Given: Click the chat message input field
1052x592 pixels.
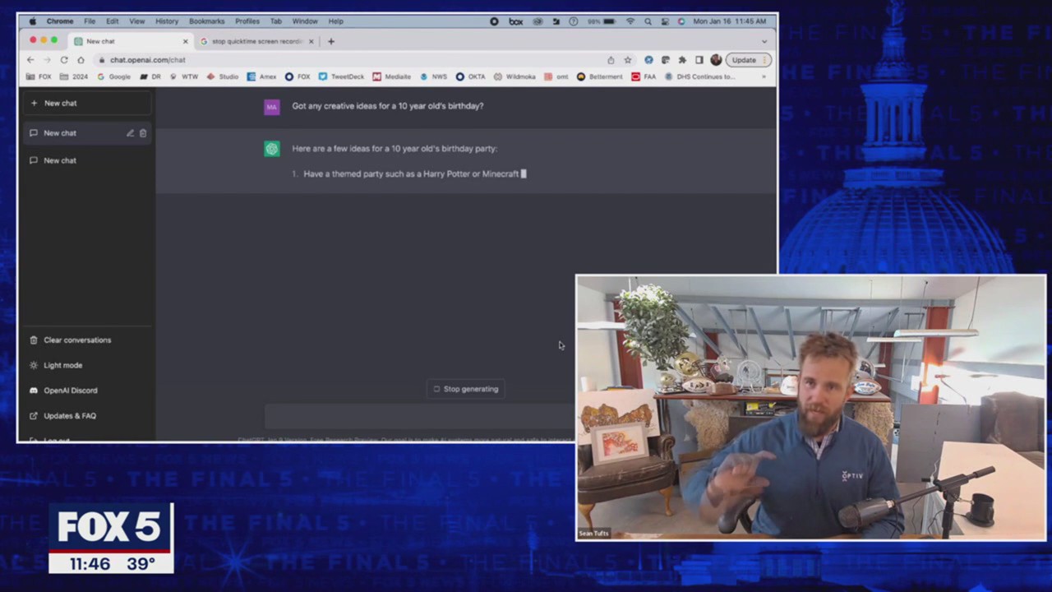Looking at the screenshot, I should tap(419, 418).
